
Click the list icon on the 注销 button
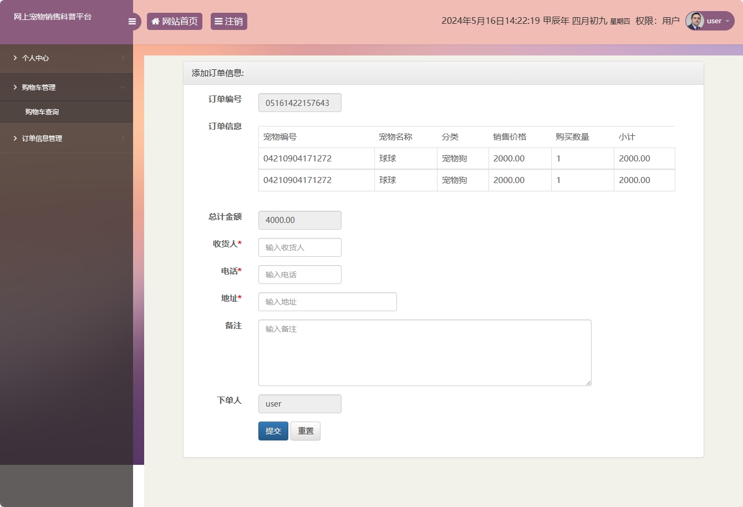pyautogui.click(x=219, y=21)
